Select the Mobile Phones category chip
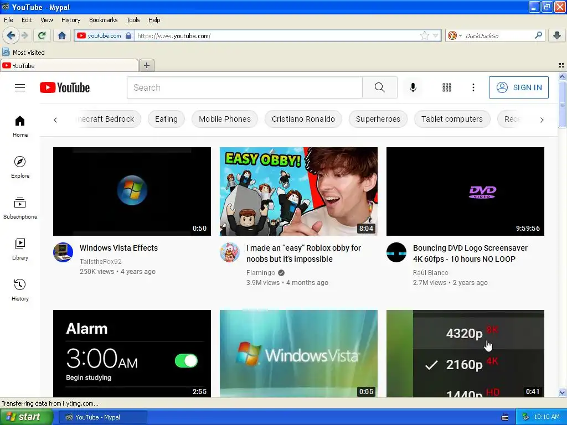The height and width of the screenshot is (425, 567). pos(225,119)
